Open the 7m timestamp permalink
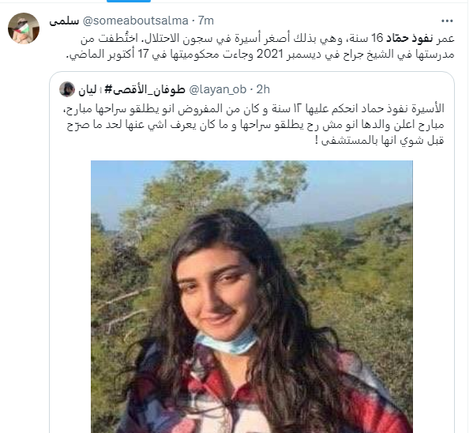Viewport: 473px width, 433px height. pos(206,21)
